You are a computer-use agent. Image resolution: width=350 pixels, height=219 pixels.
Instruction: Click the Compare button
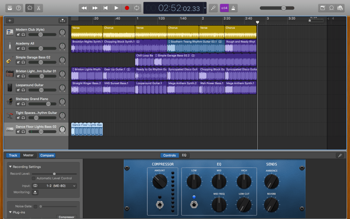point(47,155)
